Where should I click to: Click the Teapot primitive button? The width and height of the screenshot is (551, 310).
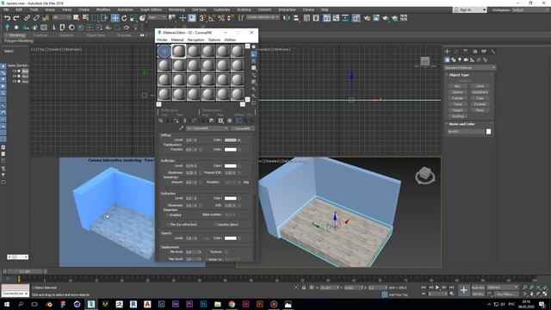tap(457, 110)
